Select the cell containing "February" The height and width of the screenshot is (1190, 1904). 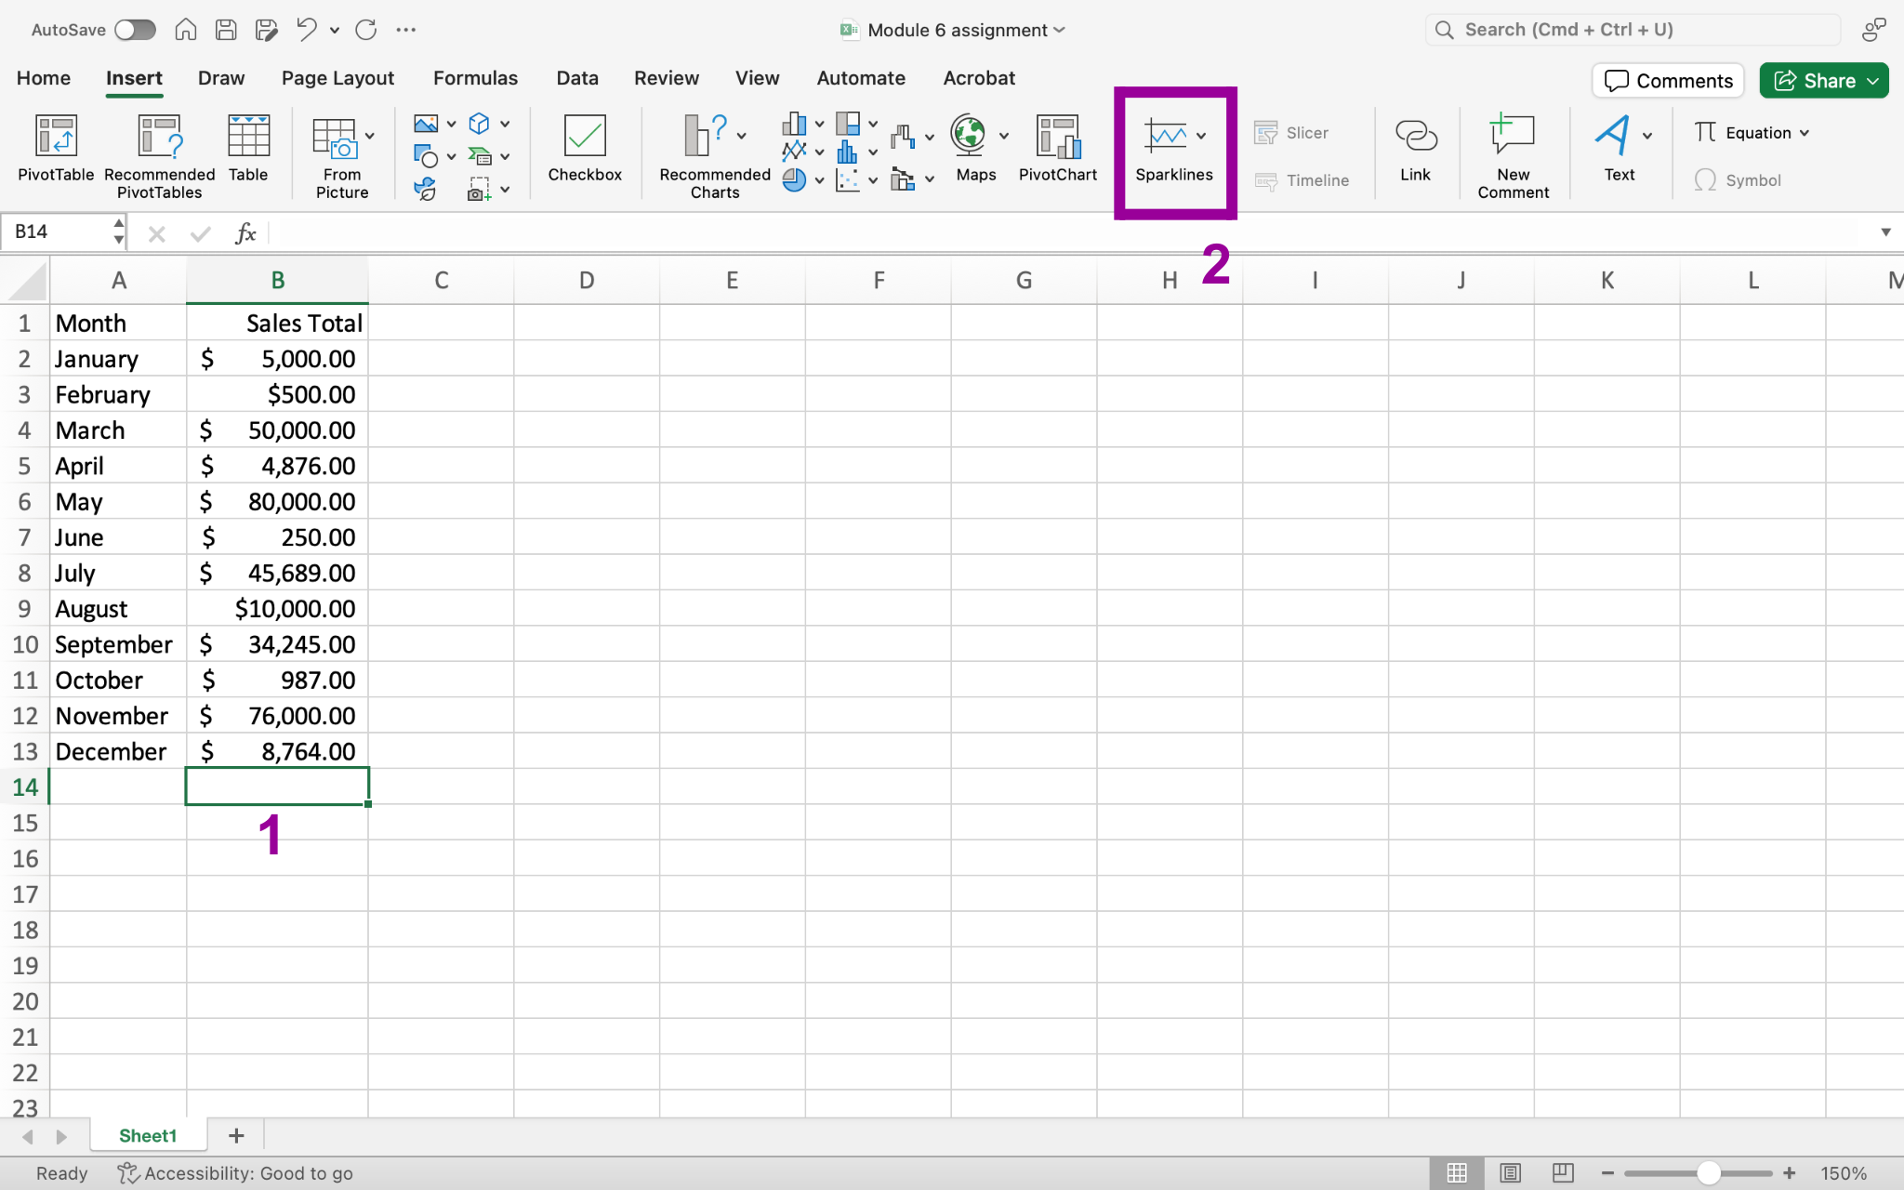click(118, 394)
